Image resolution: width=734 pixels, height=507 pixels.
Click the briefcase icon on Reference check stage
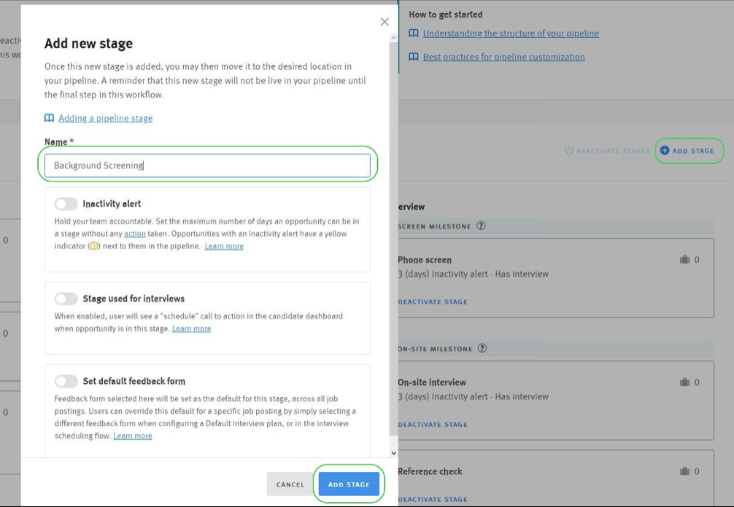pos(684,471)
